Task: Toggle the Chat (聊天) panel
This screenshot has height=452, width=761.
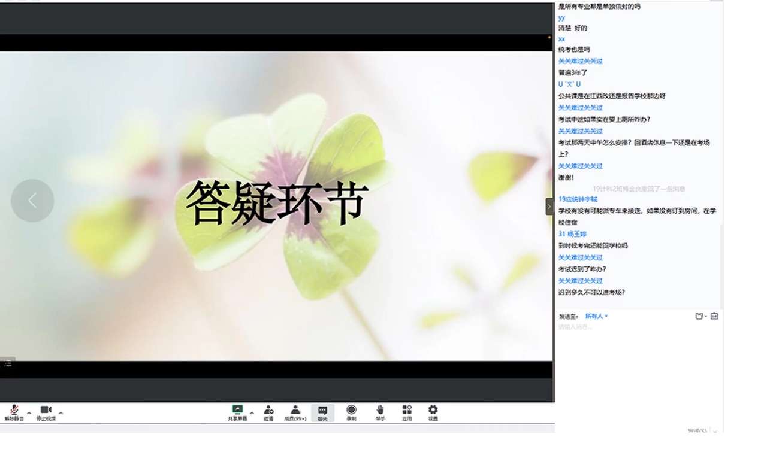Action: click(x=322, y=412)
